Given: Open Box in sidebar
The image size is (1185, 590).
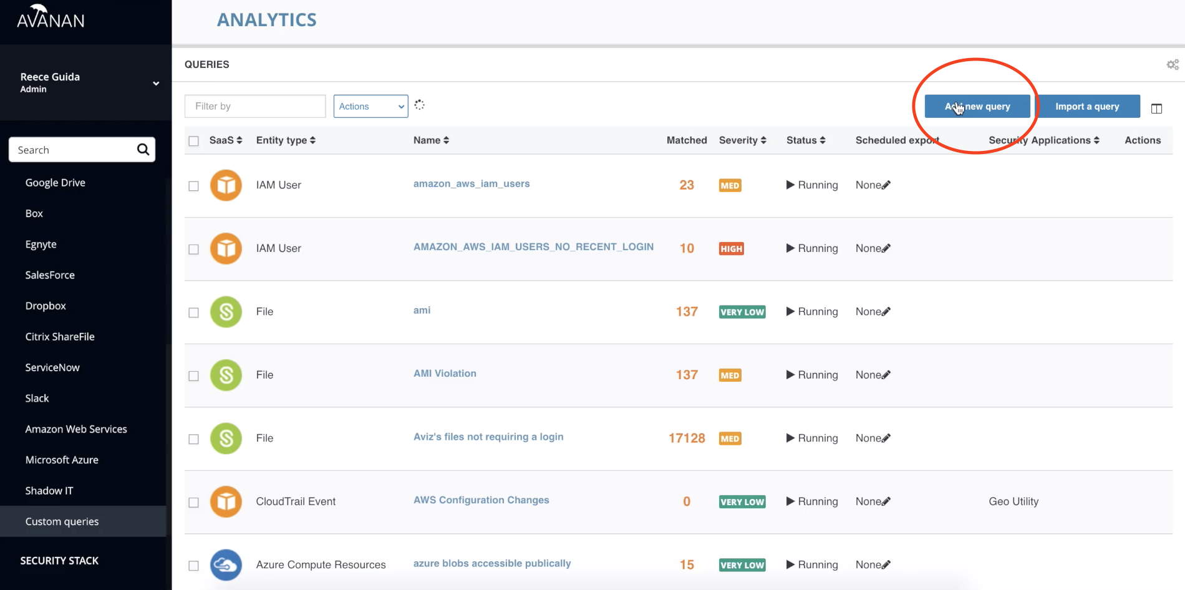Looking at the screenshot, I should point(34,213).
